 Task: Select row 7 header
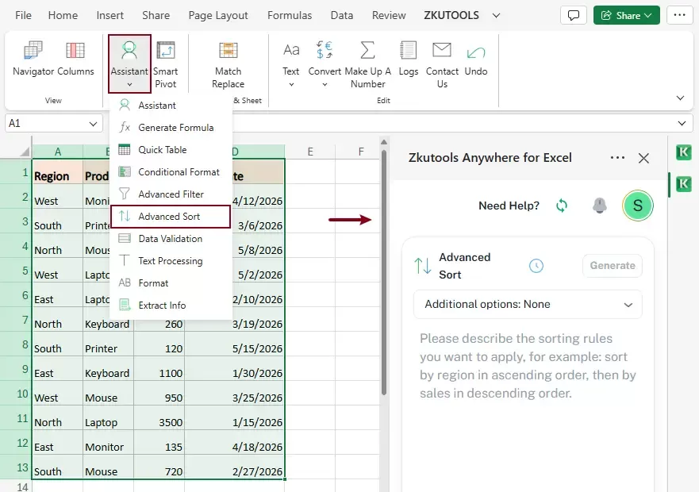click(x=16, y=320)
